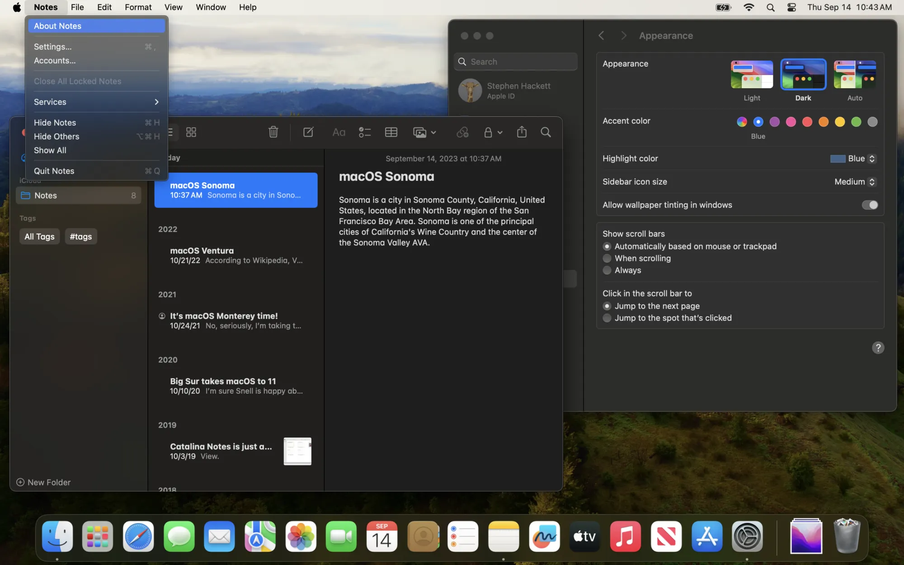This screenshot has width=904, height=565.
Task: Delete the selected note via trash icon
Action: click(x=273, y=132)
